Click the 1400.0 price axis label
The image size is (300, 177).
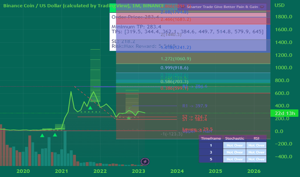click(x=284, y=42)
